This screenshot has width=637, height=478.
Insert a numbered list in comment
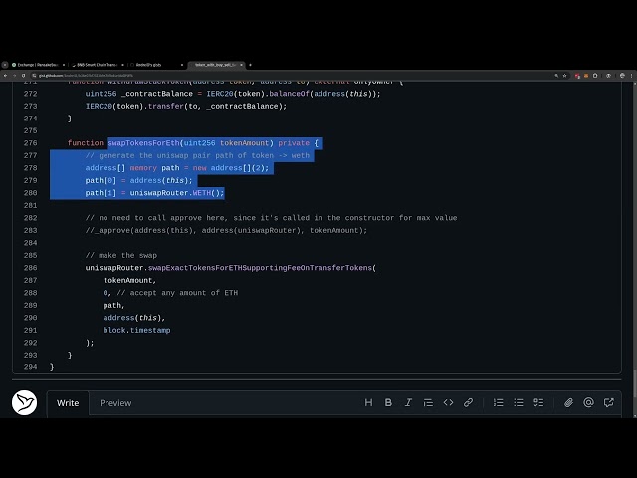point(498,402)
